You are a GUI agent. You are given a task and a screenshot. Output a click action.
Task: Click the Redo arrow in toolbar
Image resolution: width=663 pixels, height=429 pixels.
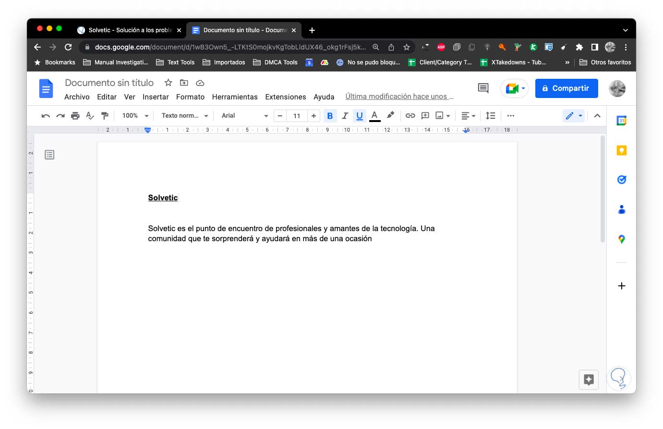(60, 116)
